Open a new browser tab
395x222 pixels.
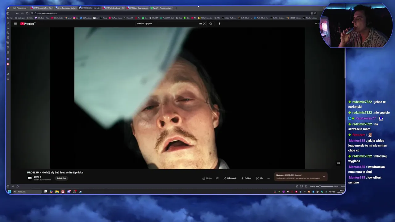tap(176, 8)
